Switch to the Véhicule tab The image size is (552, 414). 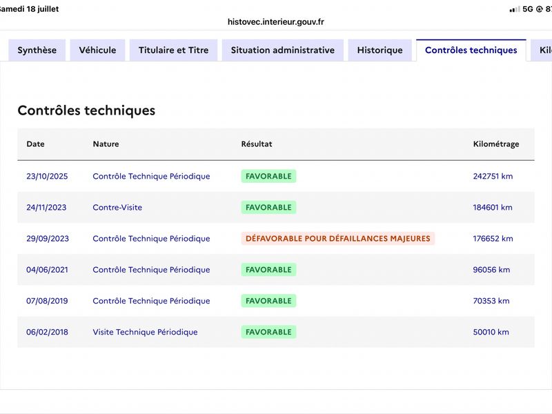click(97, 50)
